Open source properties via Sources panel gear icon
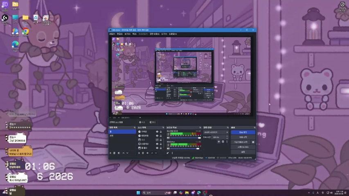Viewport: 349px width, 196px height. 147,153
